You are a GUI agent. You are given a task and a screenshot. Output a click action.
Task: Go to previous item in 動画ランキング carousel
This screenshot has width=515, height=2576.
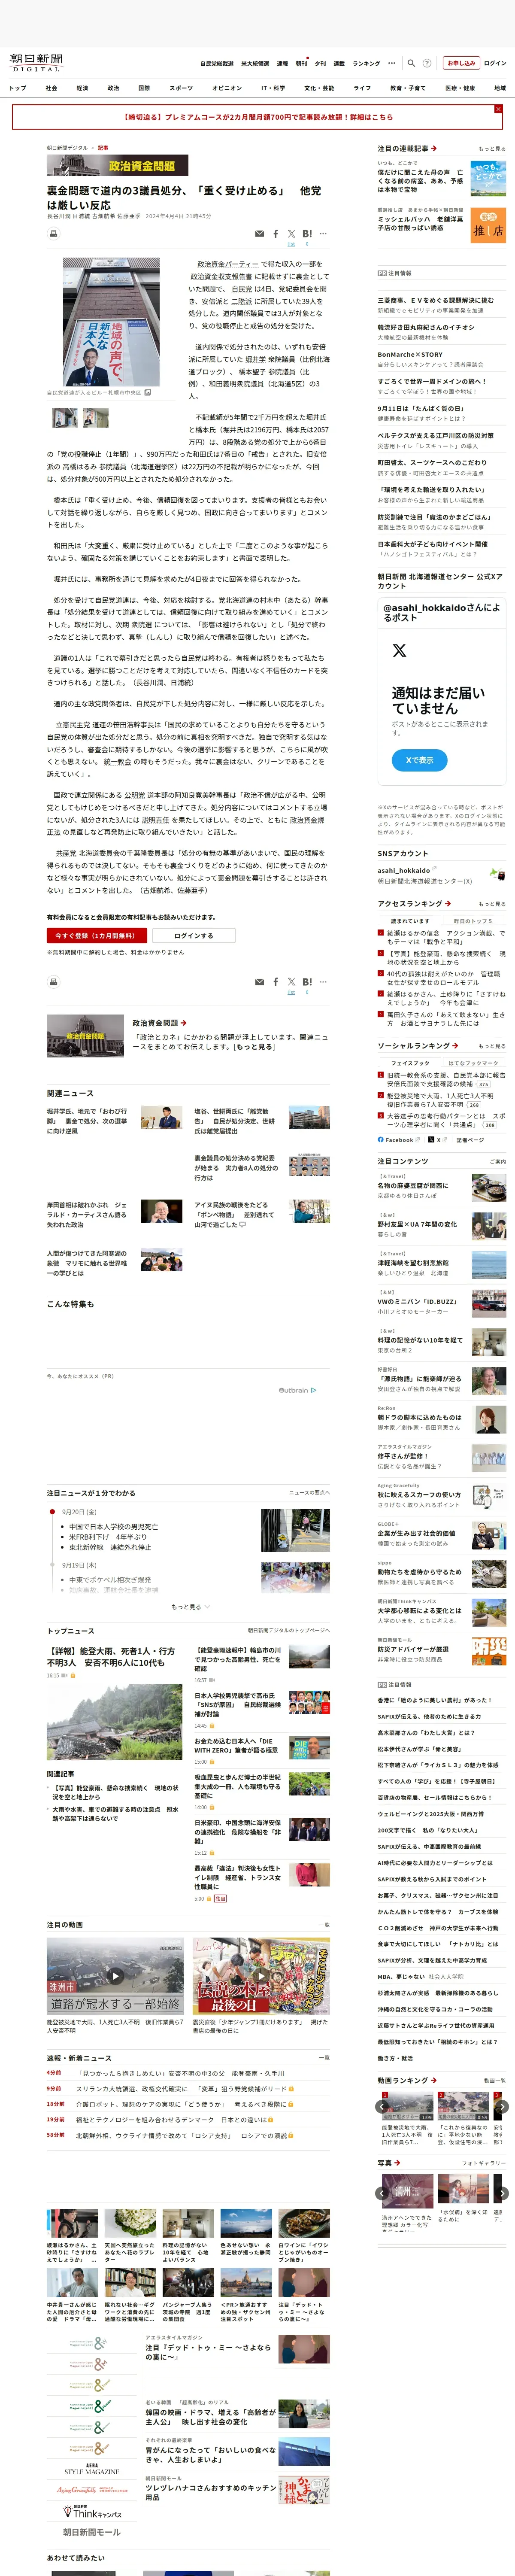(x=382, y=2107)
